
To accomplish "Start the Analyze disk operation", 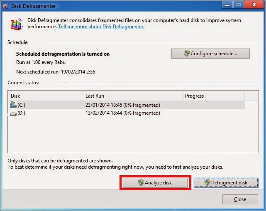I will [x=155, y=183].
